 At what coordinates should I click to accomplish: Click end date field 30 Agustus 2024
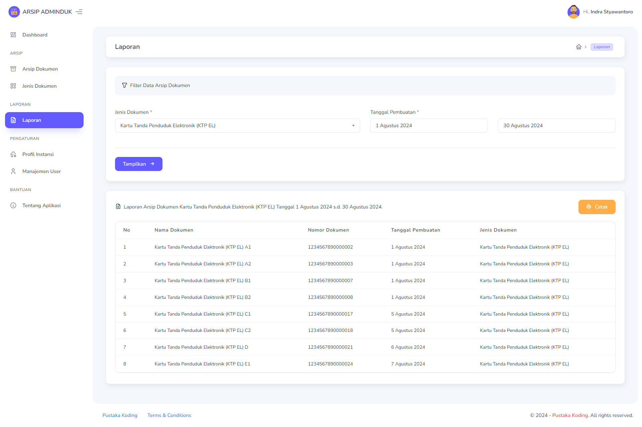pyautogui.click(x=556, y=125)
